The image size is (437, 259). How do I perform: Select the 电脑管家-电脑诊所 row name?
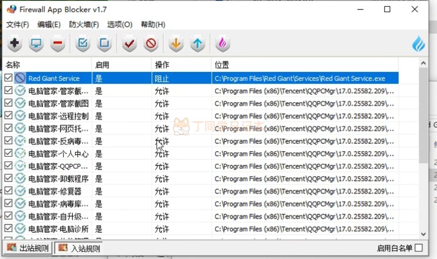coord(58,229)
